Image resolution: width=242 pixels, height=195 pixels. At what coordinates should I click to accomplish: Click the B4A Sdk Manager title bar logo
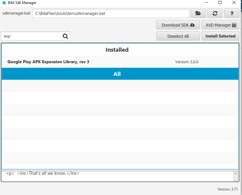point(4,2)
